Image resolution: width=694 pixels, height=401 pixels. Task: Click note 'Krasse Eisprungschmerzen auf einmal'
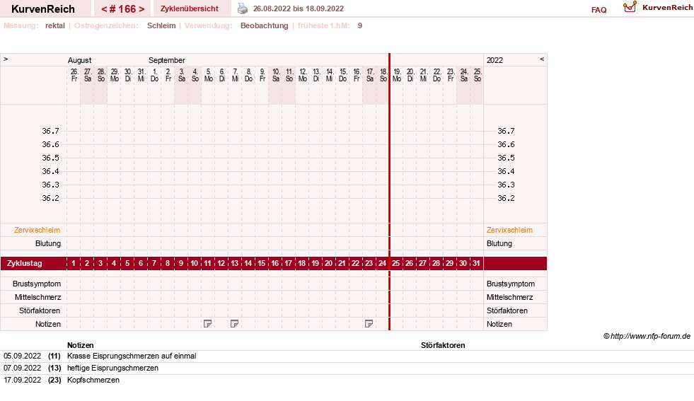pyautogui.click(x=132, y=356)
